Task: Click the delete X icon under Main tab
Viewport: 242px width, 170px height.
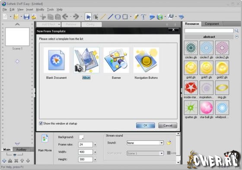Action: (16, 161)
